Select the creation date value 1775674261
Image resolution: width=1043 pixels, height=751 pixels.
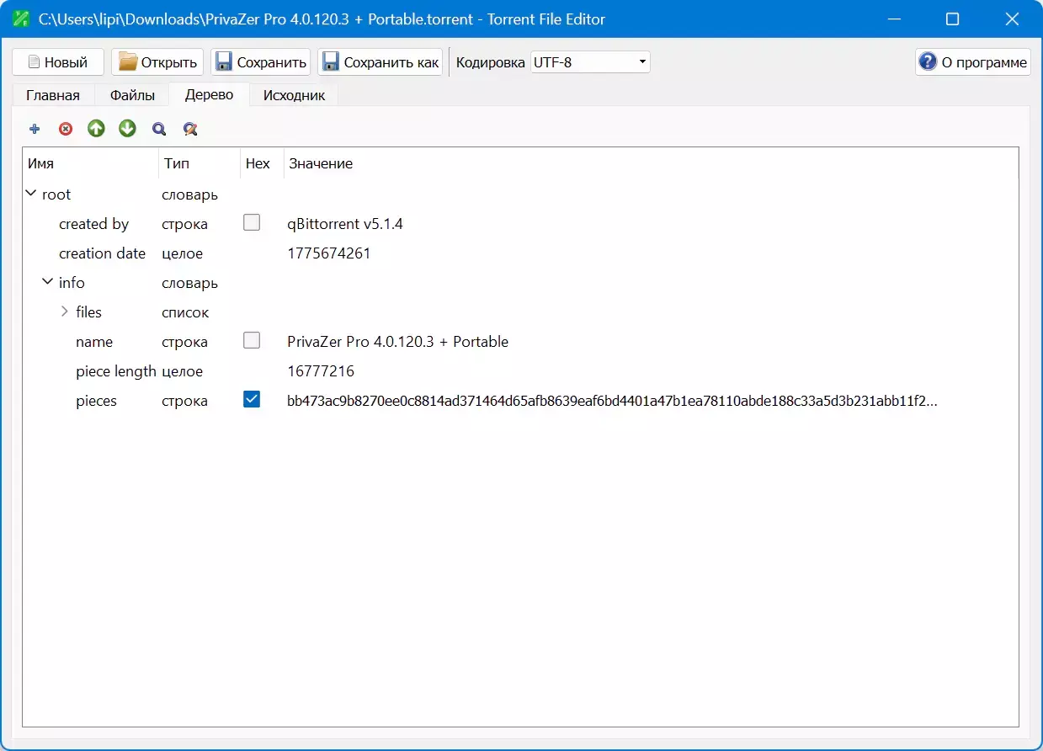329,253
